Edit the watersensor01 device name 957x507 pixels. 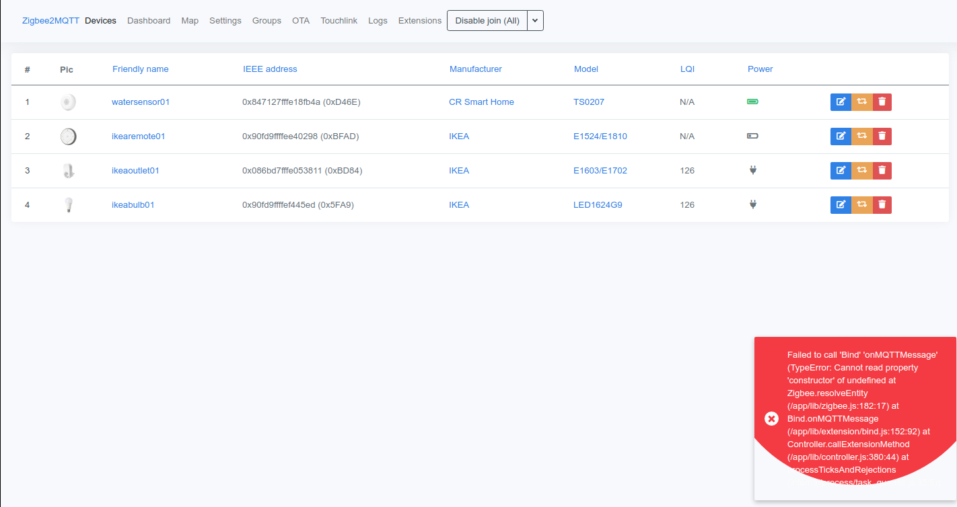841,102
